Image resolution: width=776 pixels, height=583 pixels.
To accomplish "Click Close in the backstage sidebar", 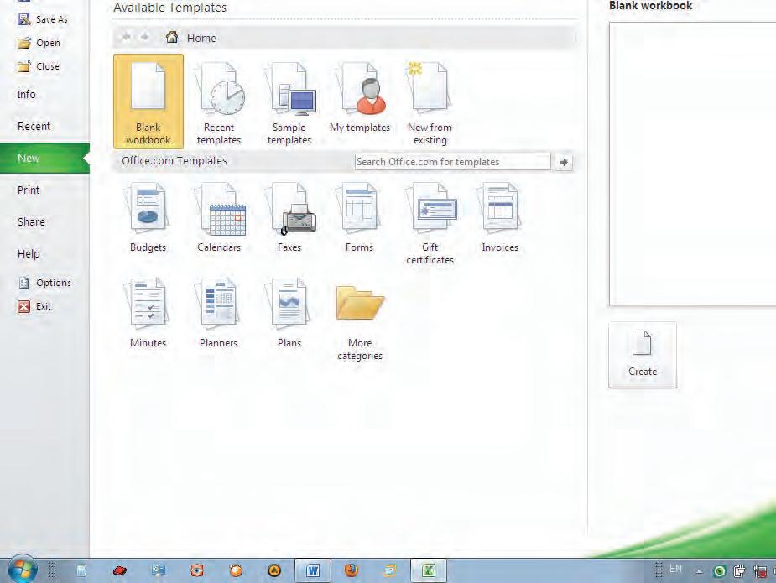I will point(38,66).
